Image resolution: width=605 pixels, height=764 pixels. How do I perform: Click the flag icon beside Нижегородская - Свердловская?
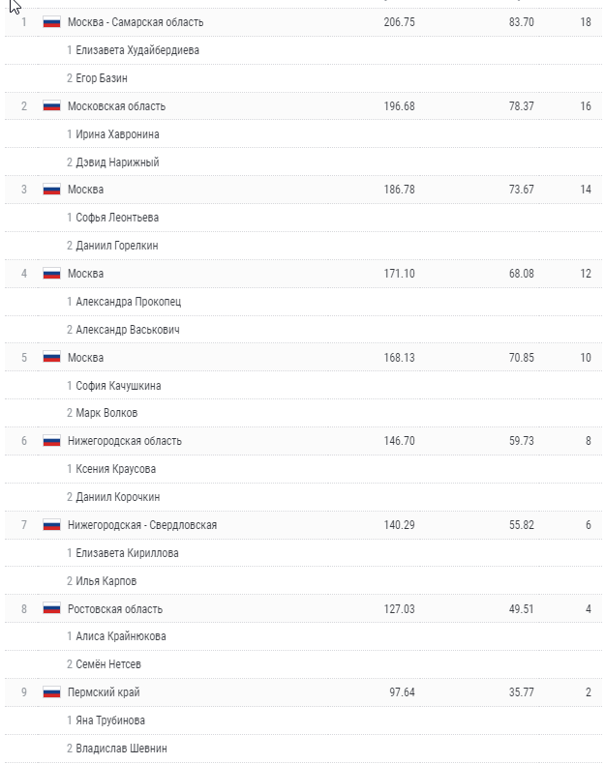(x=52, y=525)
